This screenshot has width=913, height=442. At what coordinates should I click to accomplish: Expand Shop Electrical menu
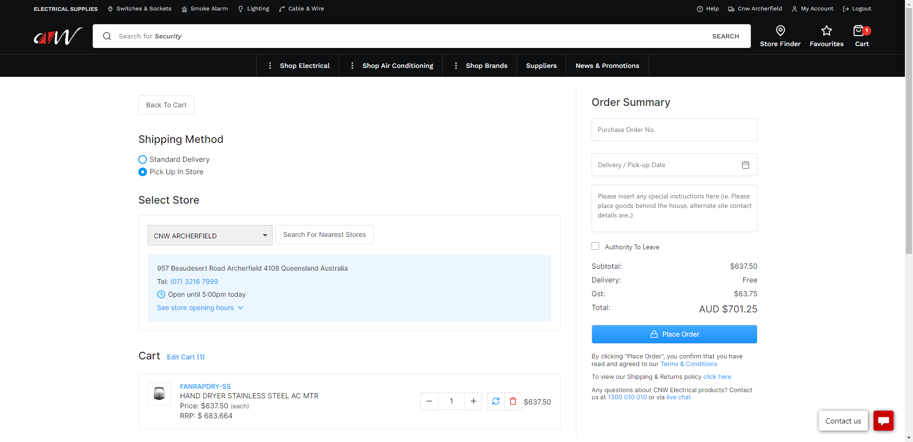[x=298, y=66]
